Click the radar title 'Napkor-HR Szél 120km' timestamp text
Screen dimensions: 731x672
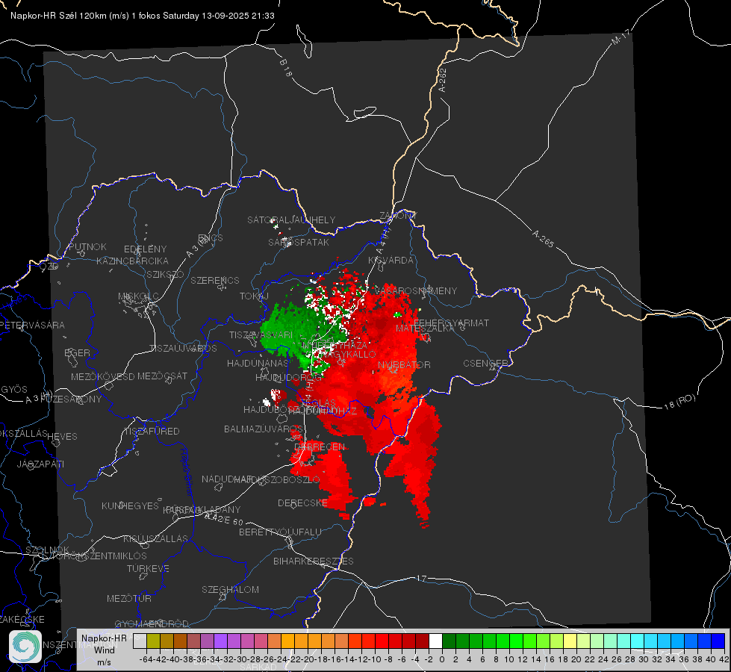point(142,16)
